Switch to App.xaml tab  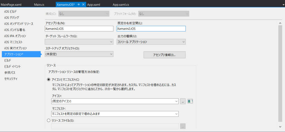click(x=94, y=5)
